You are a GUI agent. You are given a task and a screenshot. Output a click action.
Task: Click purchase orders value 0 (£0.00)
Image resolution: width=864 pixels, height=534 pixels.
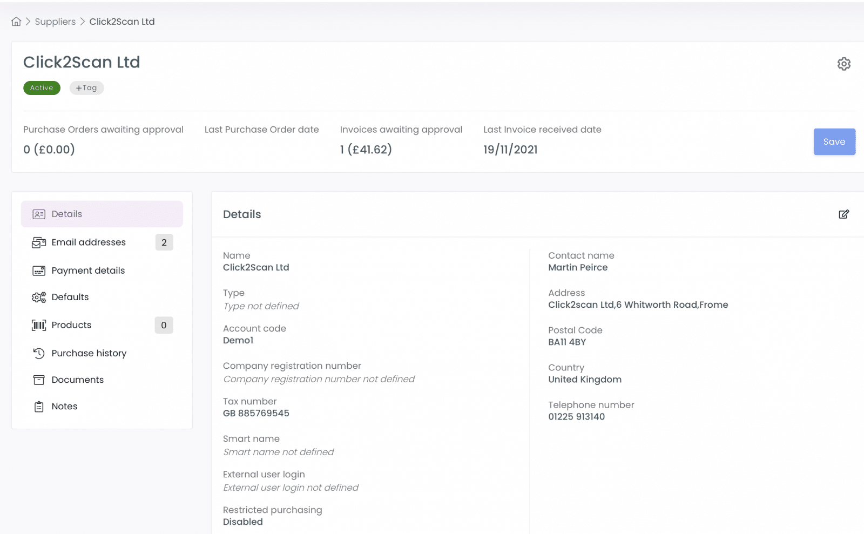click(x=49, y=150)
